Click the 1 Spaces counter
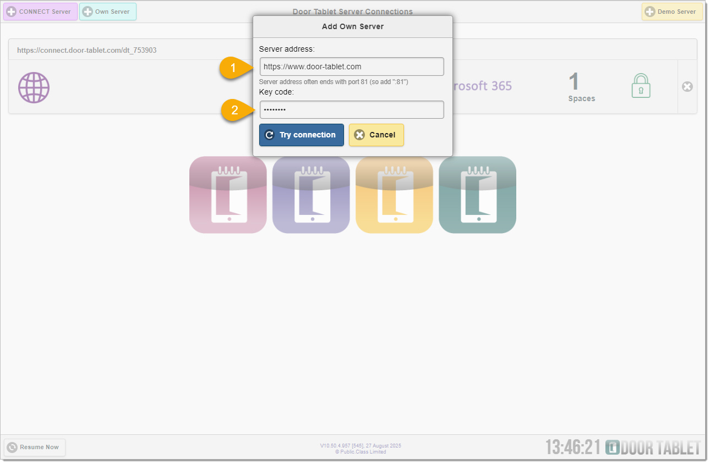This screenshot has height=464, width=710. point(581,87)
